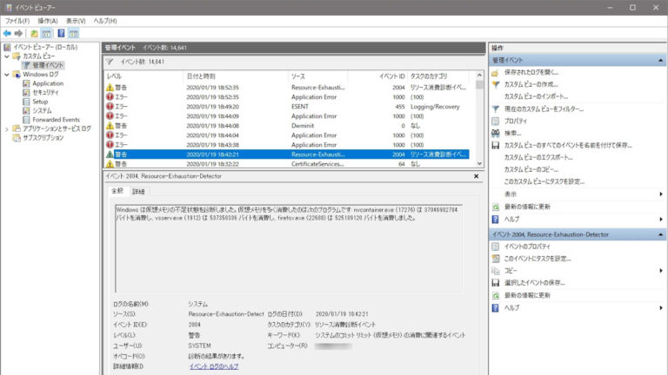Sort by the レベル column header
This screenshot has height=375, width=668.
144,76
